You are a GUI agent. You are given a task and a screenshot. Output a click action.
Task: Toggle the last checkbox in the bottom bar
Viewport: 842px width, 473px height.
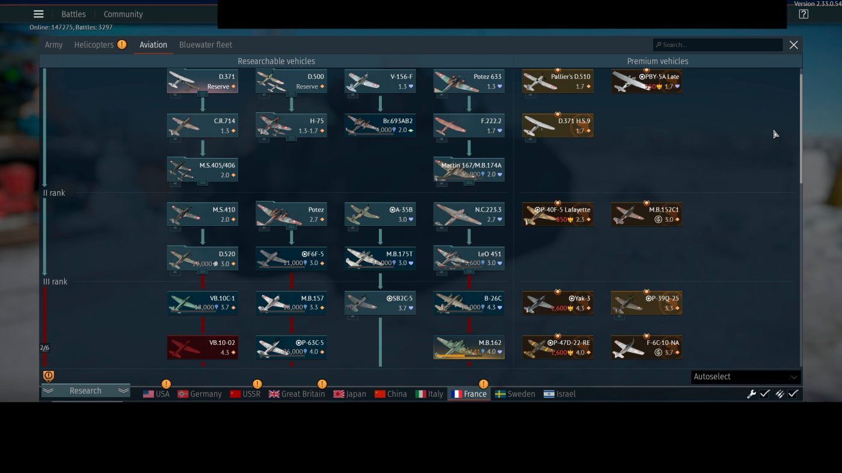793,394
